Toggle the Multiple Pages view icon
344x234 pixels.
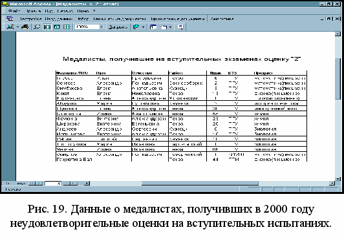click(x=66, y=27)
